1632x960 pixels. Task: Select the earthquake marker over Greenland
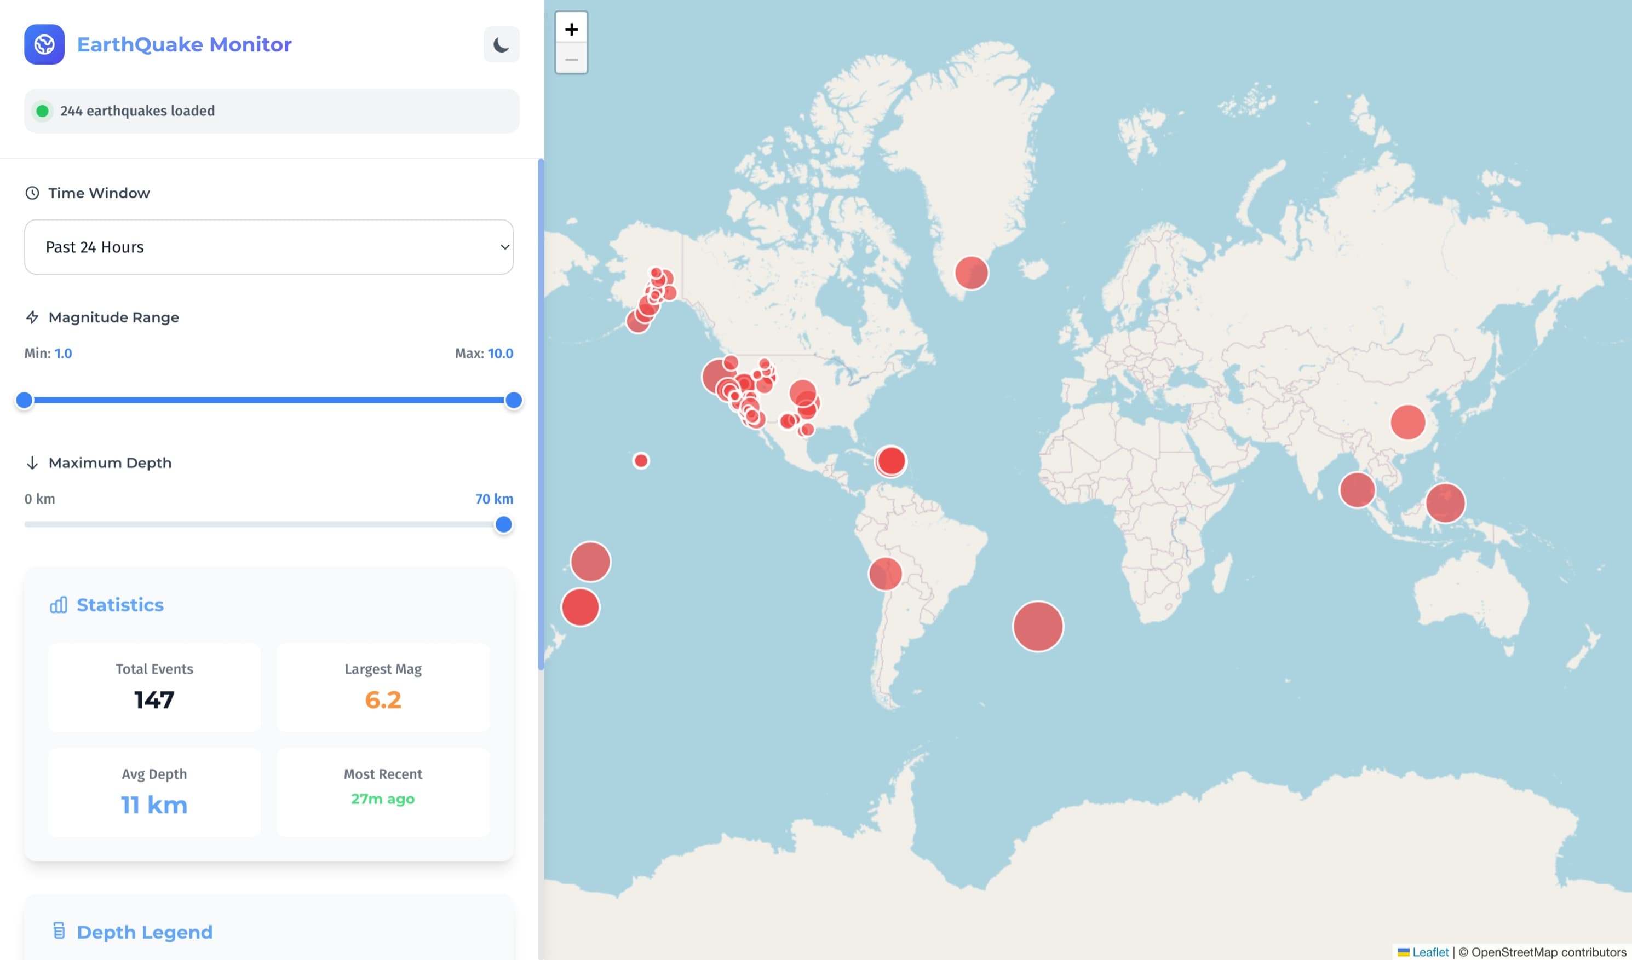click(x=972, y=273)
